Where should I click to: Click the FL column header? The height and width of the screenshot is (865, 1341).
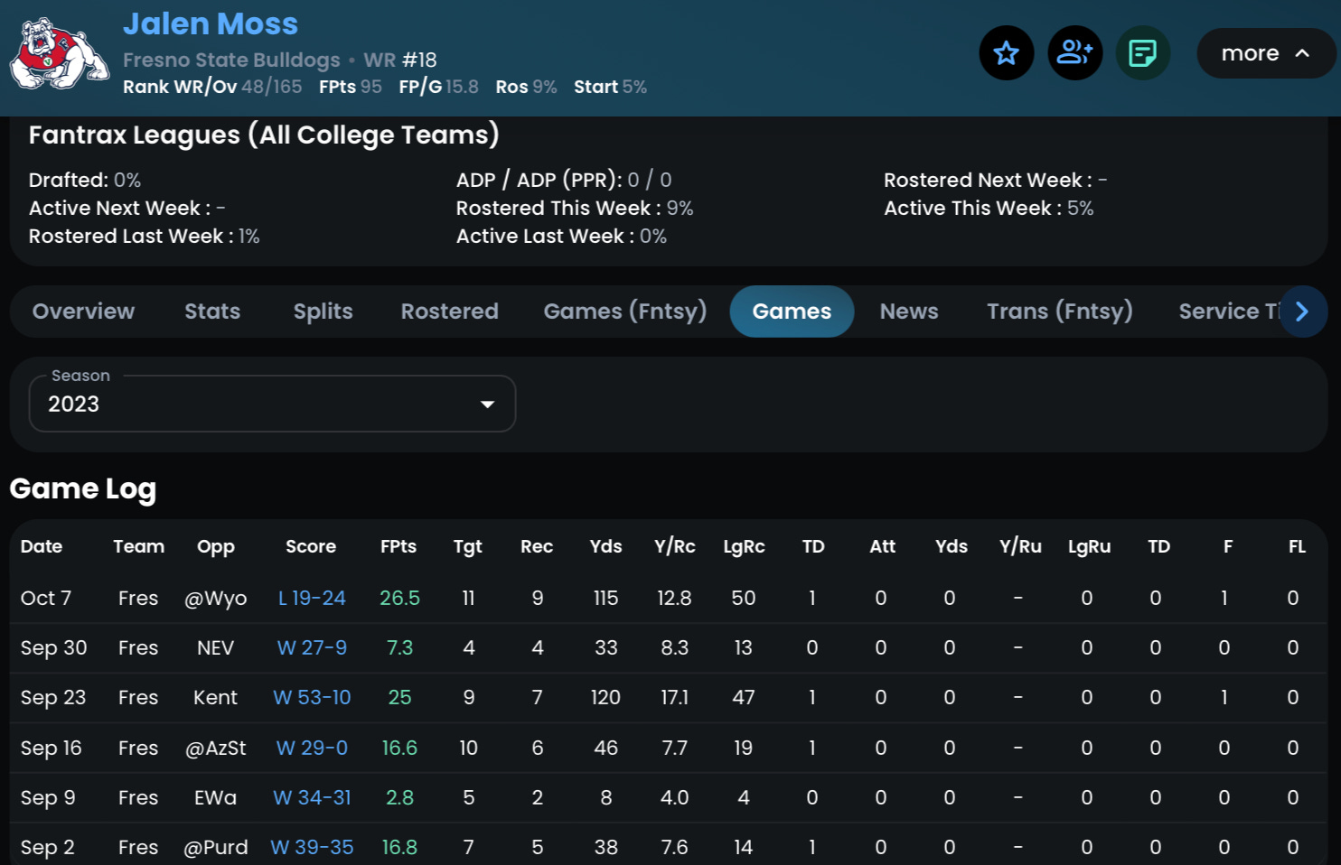(x=1297, y=546)
